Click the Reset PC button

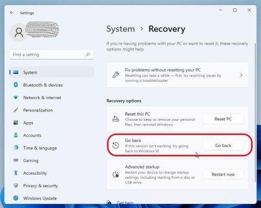click(223, 119)
